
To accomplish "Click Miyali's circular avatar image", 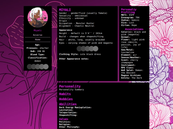I will point(37,17).
